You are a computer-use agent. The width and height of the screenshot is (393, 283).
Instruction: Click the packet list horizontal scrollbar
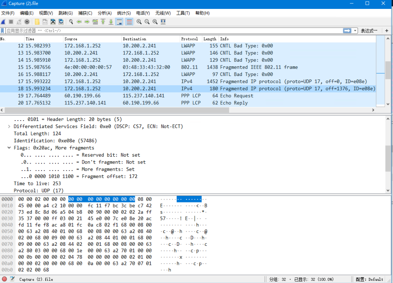(x=117, y=110)
